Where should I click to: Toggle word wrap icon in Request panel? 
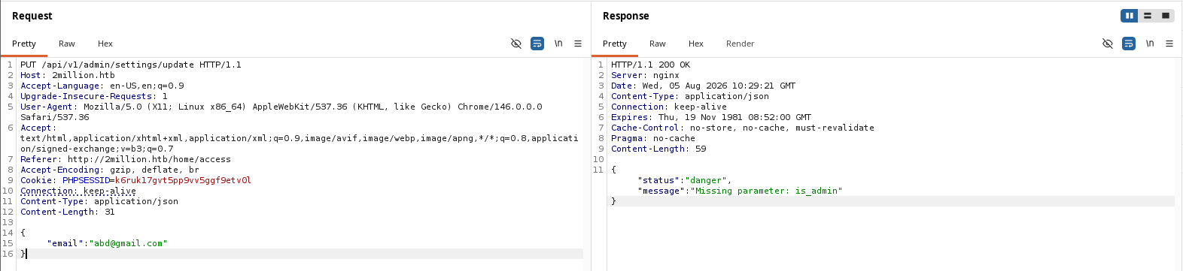[537, 44]
